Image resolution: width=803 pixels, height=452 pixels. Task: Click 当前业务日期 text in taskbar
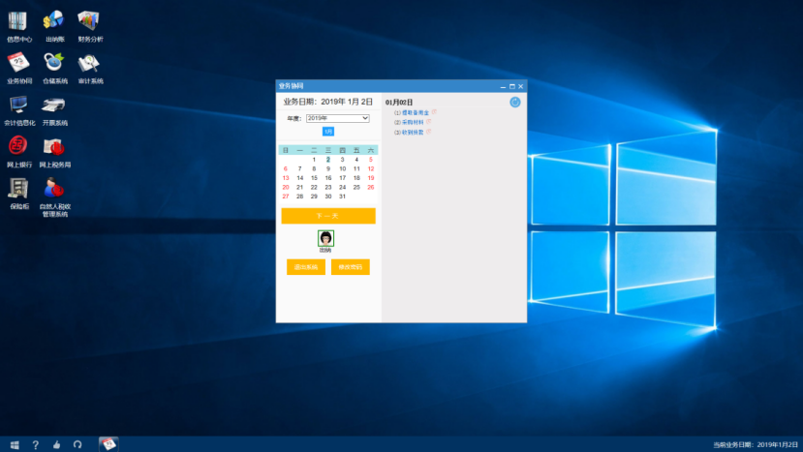pyautogui.click(x=756, y=445)
